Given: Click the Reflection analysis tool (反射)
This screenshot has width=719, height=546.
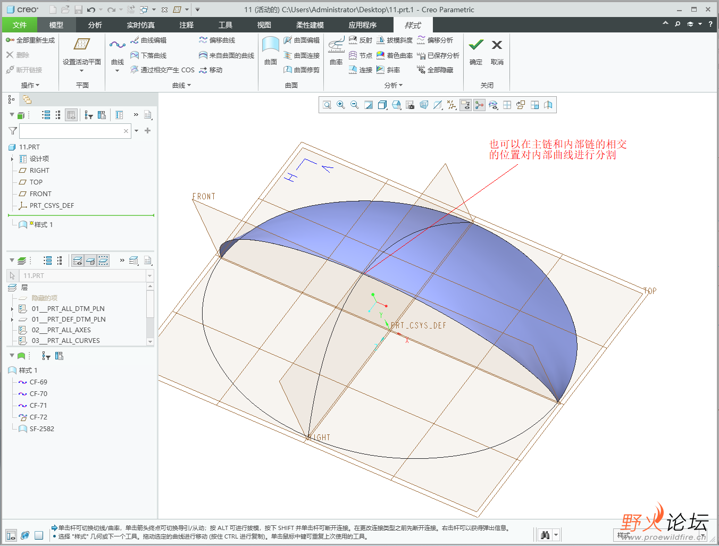Looking at the screenshot, I should point(360,40).
